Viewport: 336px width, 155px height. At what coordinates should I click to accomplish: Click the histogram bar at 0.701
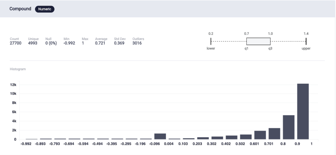(x=274, y=134)
